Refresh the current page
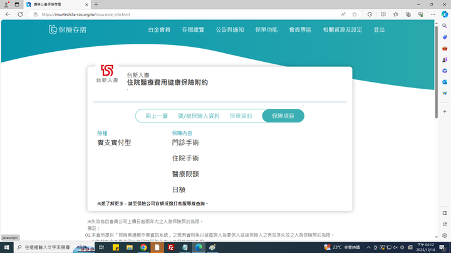 (20, 14)
